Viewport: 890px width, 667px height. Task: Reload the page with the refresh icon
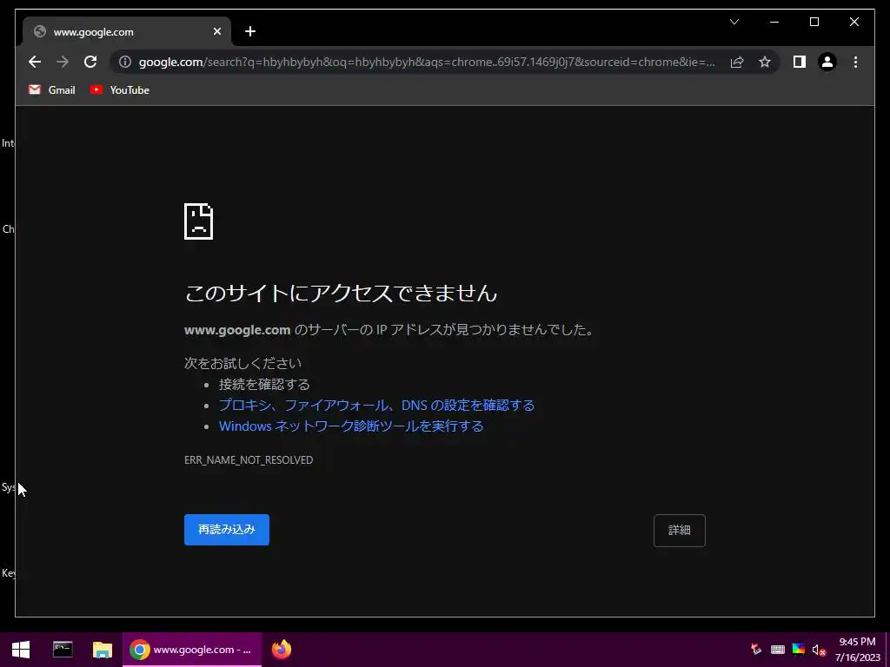pos(90,62)
